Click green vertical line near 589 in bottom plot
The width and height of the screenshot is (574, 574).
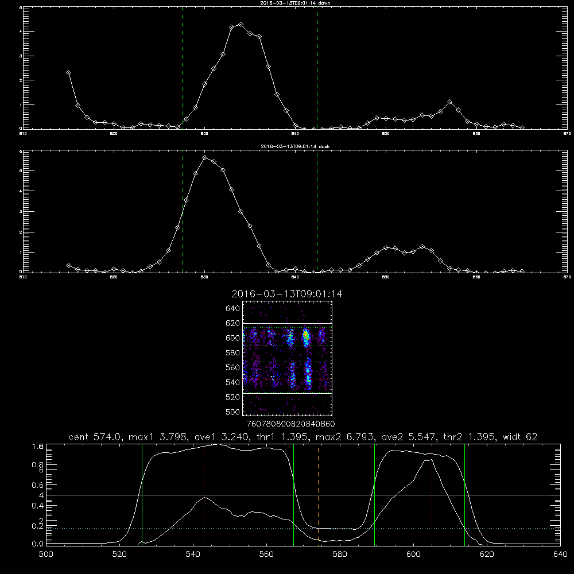pos(374,494)
